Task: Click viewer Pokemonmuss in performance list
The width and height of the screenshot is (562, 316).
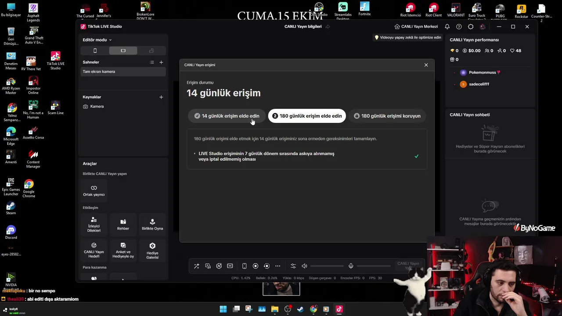Action: click(x=484, y=72)
